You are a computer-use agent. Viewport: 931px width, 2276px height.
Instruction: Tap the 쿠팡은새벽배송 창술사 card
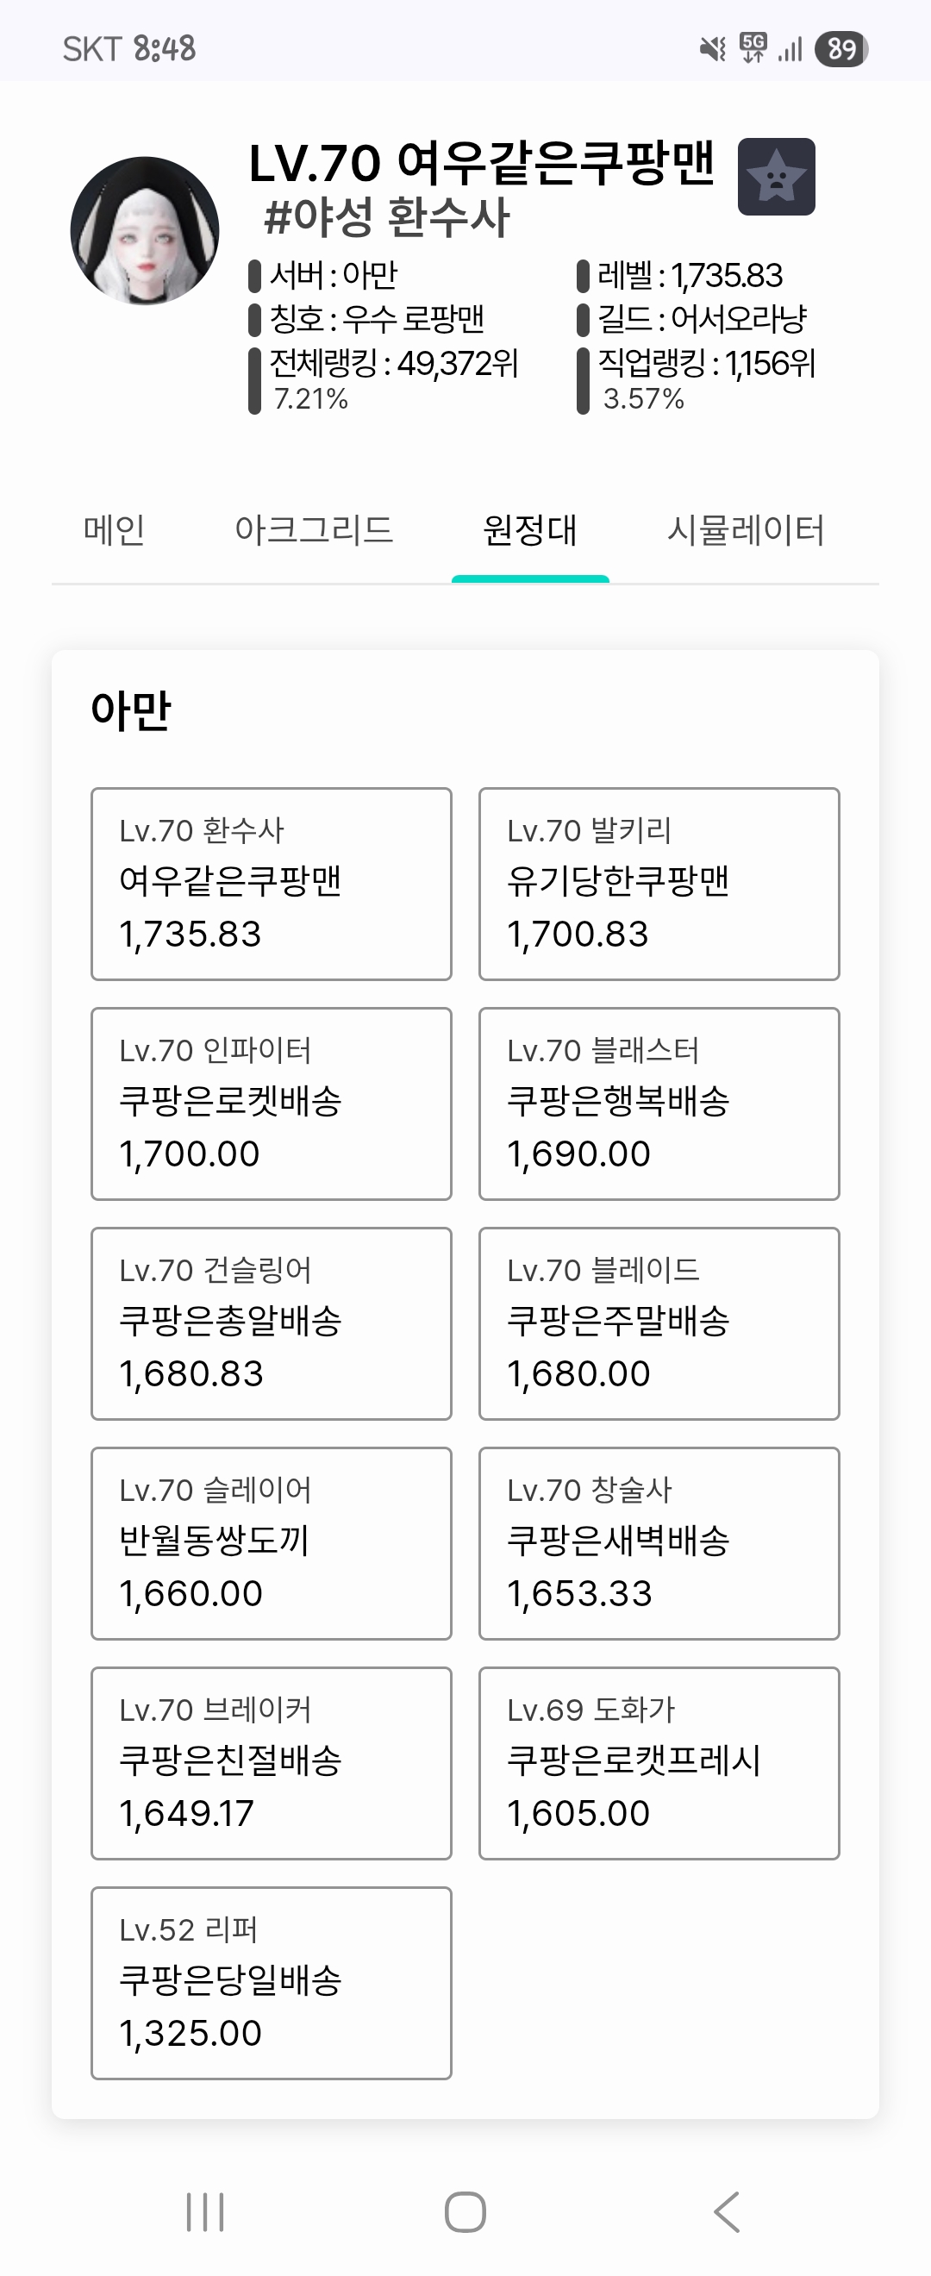[659, 1543]
